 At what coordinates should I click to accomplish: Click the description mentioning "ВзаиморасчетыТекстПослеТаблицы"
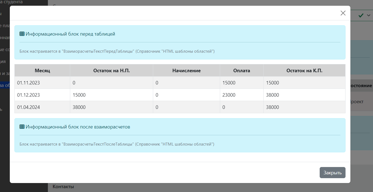117,144
